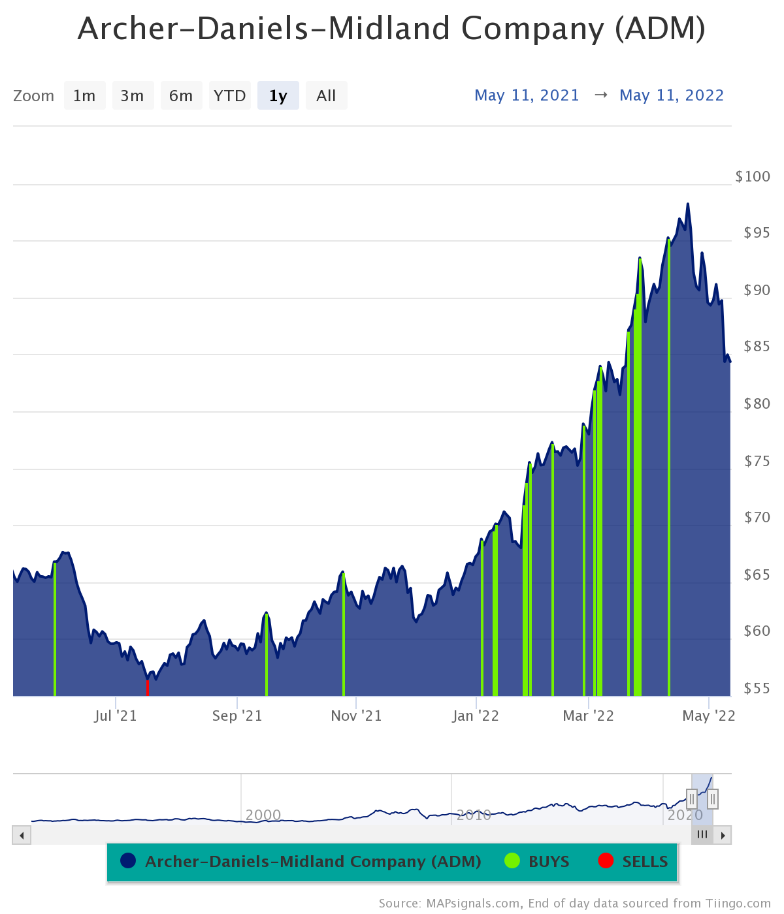
Task: Click the 2000 label in the navigator
Action: pyautogui.click(x=263, y=815)
